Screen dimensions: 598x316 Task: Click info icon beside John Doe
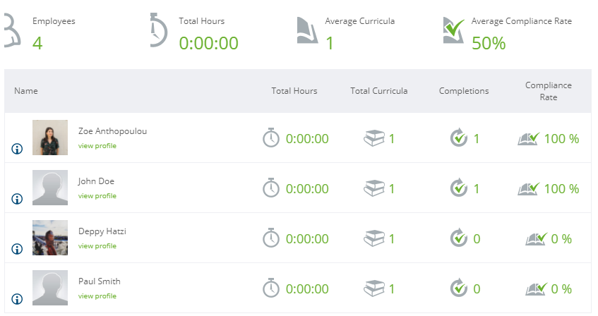pyautogui.click(x=17, y=199)
